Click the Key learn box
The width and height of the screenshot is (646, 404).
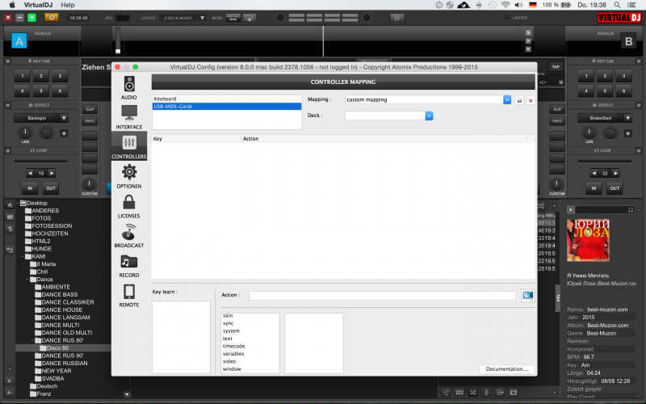[181, 337]
